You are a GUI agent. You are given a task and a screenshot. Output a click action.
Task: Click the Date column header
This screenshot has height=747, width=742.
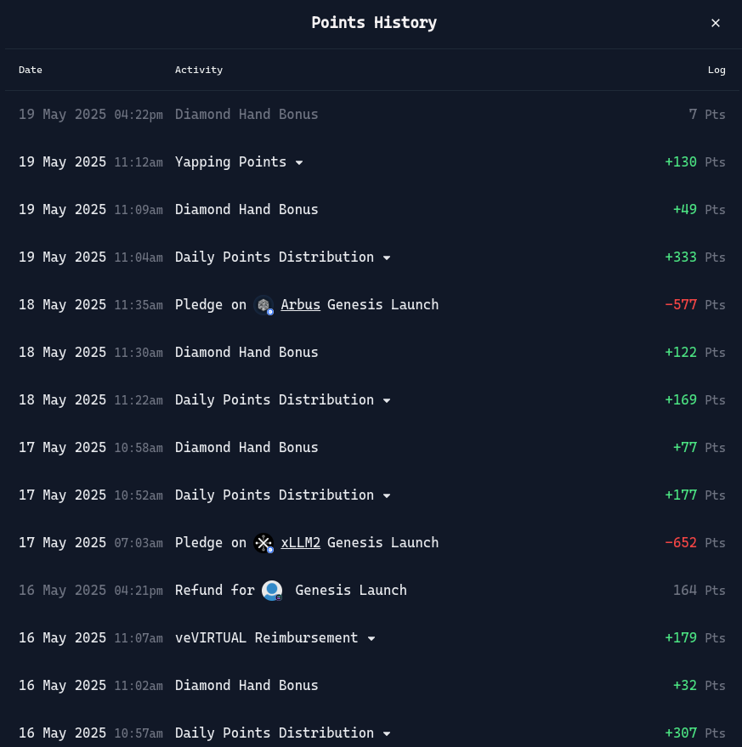click(x=31, y=70)
